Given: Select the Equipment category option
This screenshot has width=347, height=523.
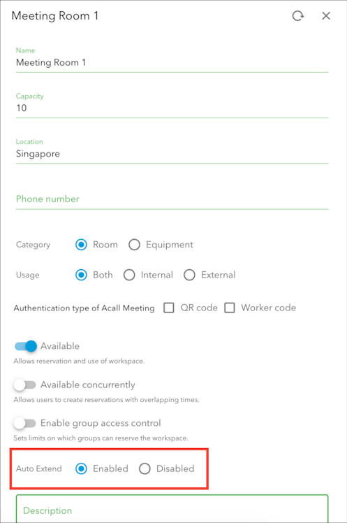Looking at the screenshot, I should pyautogui.click(x=134, y=245).
